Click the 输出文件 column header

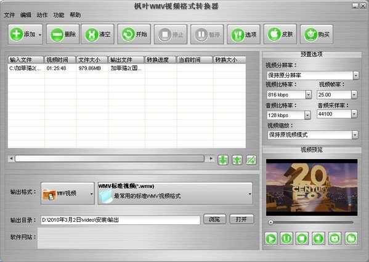[x=126, y=60]
